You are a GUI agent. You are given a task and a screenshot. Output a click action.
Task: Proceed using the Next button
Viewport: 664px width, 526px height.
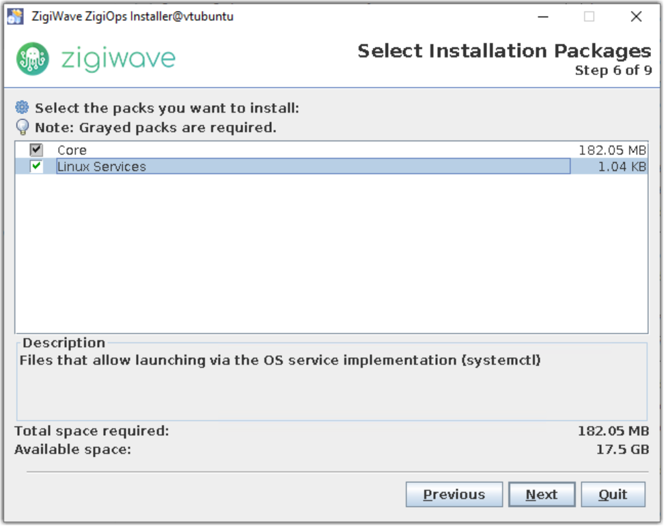click(x=541, y=495)
